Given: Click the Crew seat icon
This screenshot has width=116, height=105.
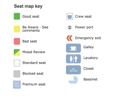Looking at the screenshot, I should 70,17.
